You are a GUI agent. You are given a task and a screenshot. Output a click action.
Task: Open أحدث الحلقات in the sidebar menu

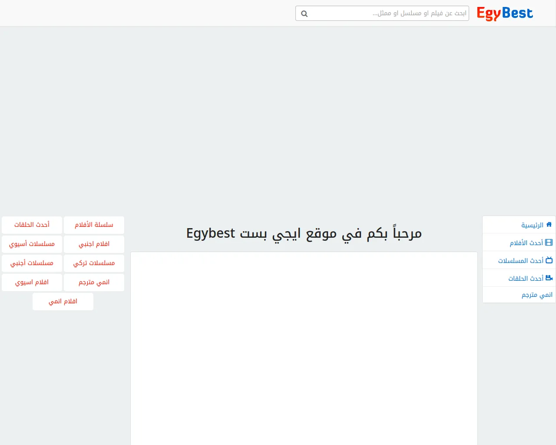pyautogui.click(x=519, y=278)
